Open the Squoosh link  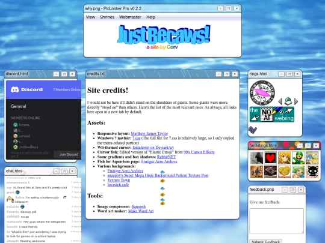click(138, 206)
